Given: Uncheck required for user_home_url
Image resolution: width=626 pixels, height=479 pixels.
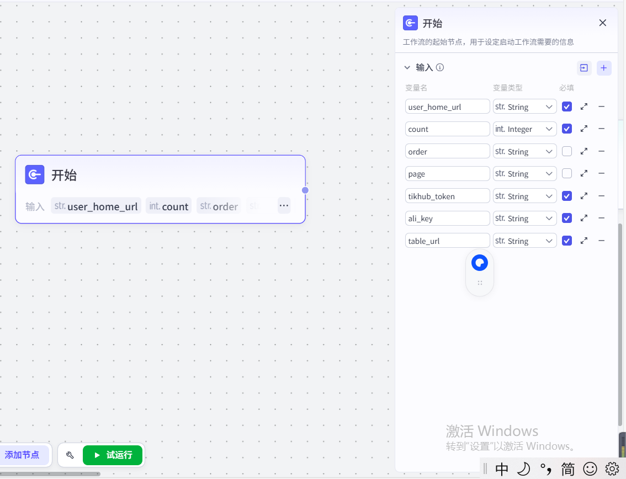Looking at the screenshot, I should tap(567, 107).
